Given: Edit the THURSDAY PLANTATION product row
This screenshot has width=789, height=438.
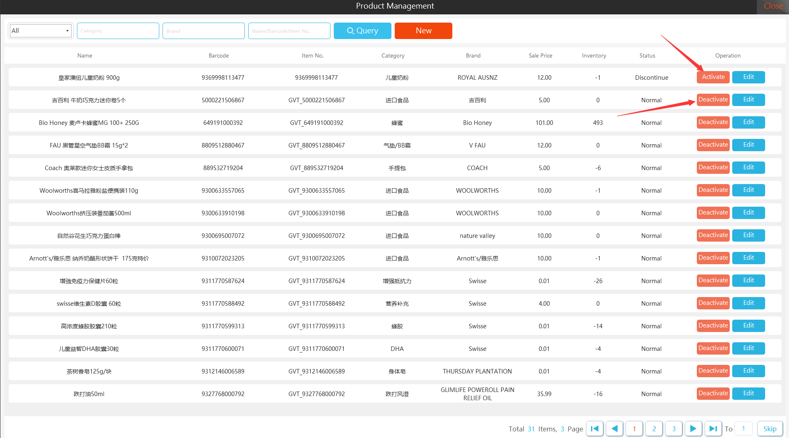Looking at the screenshot, I should [x=748, y=371].
